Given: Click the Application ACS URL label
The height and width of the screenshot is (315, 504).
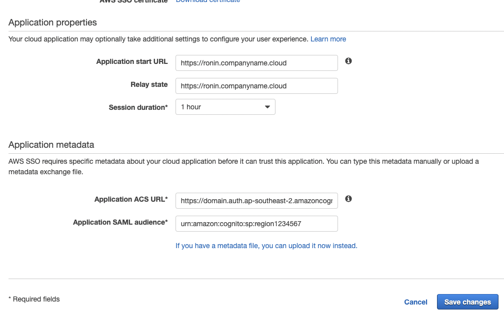Looking at the screenshot, I should click(131, 199).
